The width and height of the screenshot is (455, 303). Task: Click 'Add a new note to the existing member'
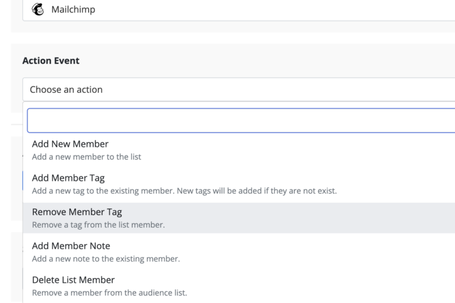tap(106, 259)
